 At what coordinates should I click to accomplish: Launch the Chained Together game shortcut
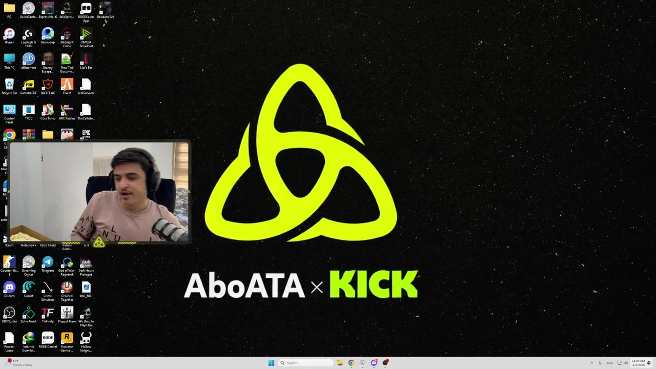tap(67, 291)
